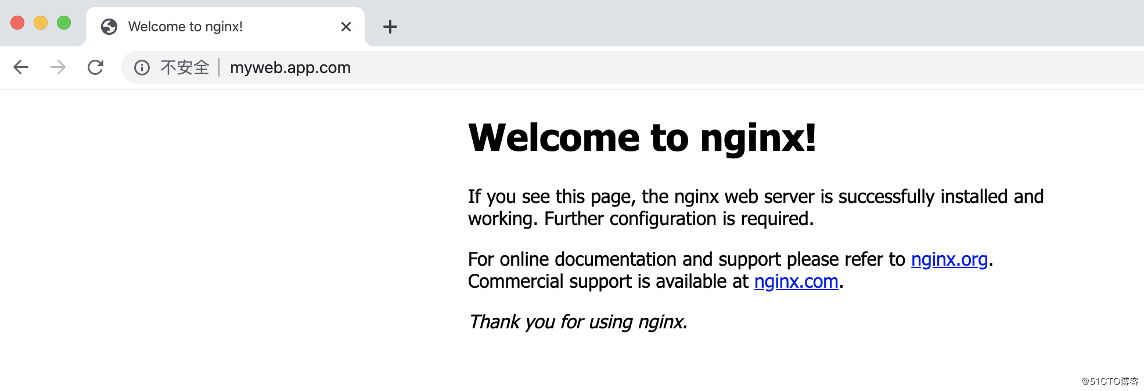This screenshot has width=1144, height=391.
Task: Select the Welcome to nginx! tab
Action: tap(225, 27)
